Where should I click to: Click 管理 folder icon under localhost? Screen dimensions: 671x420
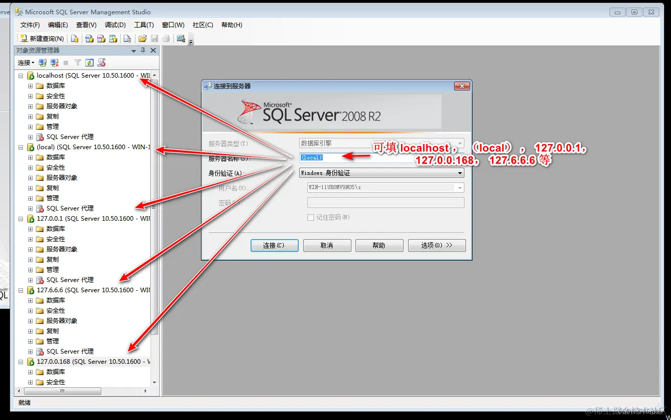40,127
